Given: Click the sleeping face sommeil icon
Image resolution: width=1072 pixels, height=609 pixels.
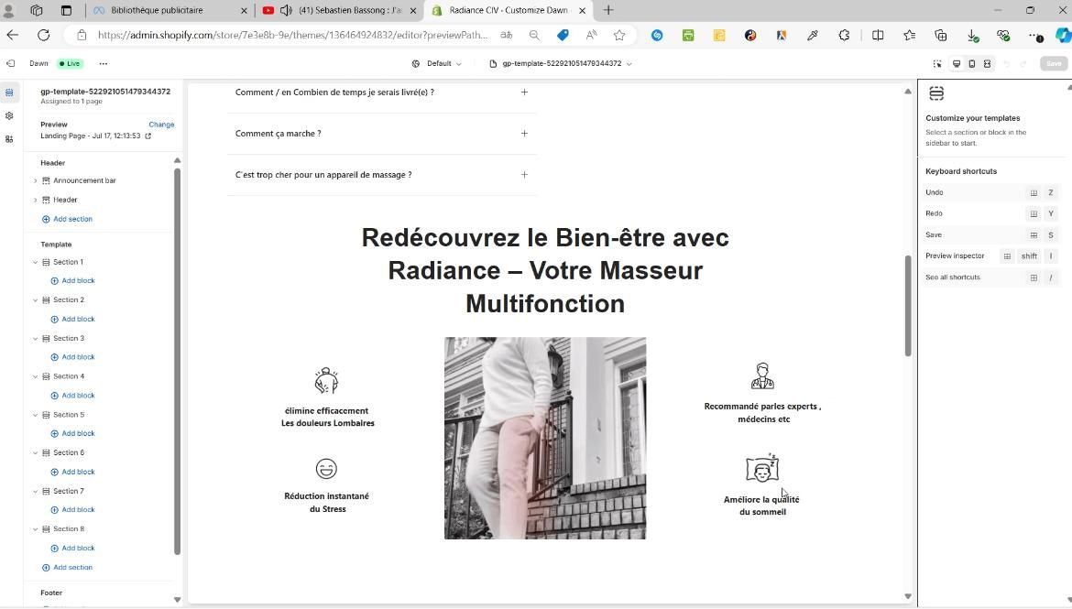Looking at the screenshot, I should click(x=762, y=468).
